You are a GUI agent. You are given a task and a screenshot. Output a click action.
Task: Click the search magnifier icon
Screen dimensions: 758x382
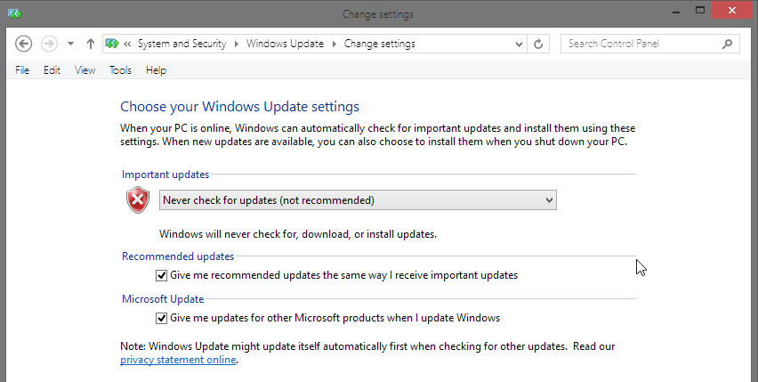(728, 44)
